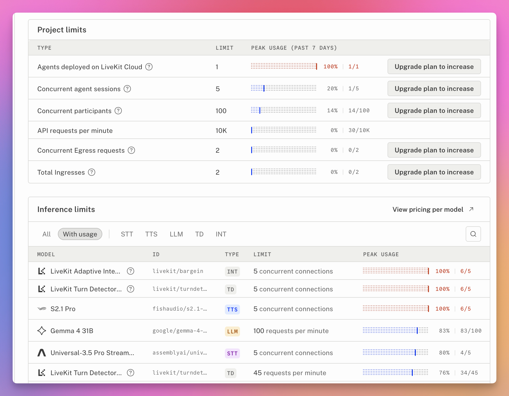This screenshot has height=396, width=509.
Task: Switch to the TTS filter tab
Action: pyautogui.click(x=151, y=234)
